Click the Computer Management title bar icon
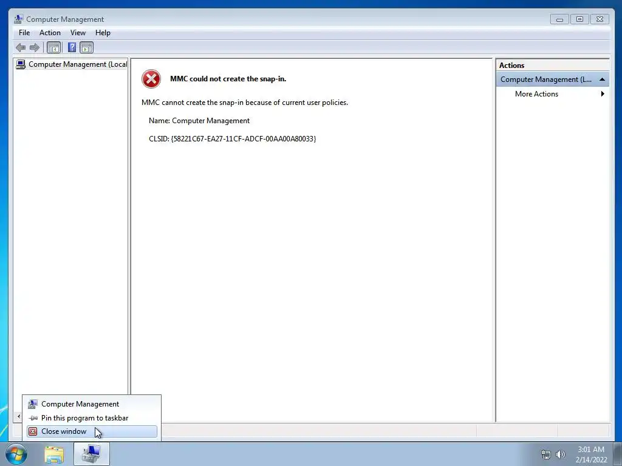622x466 pixels. point(18,19)
